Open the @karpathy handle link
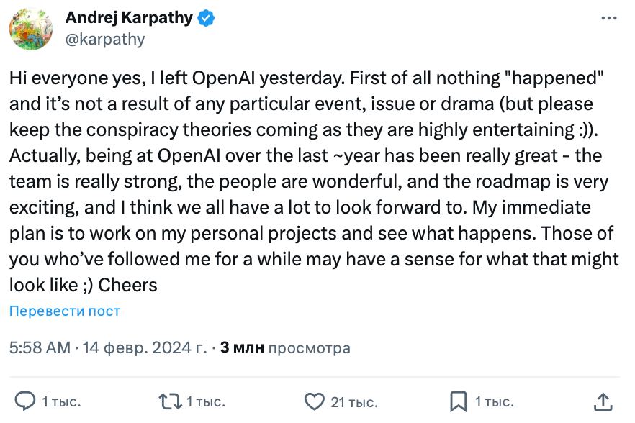This screenshot has width=635, height=423. point(105,40)
